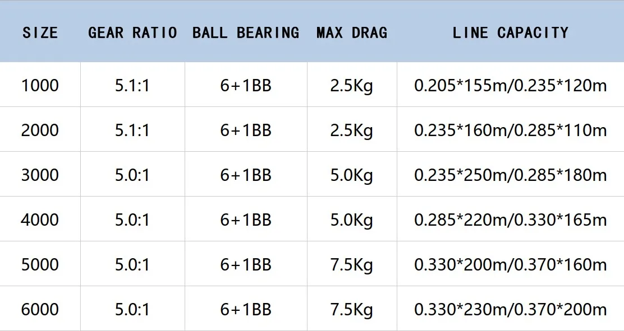624x331 pixels.
Task: Select the size 6000 cell
Action: point(40,310)
